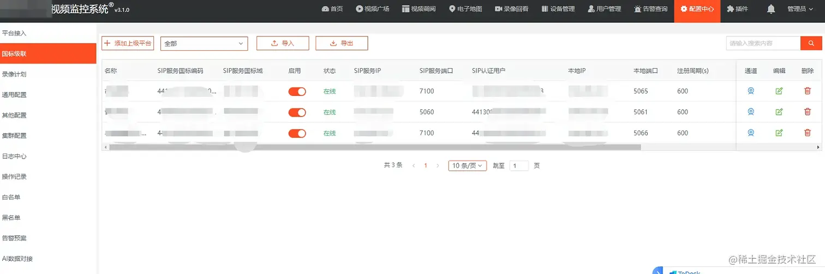Click the 注册周期(s) column header
This screenshot has width=825, height=274.
pyautogui.click(x=693, y=71)
